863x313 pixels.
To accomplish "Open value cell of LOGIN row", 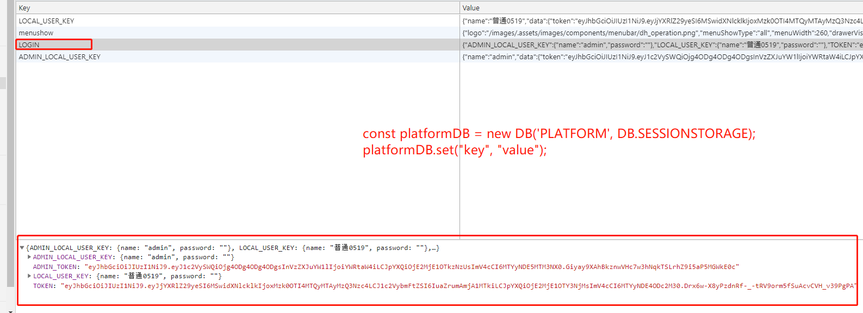I will 661,45.
